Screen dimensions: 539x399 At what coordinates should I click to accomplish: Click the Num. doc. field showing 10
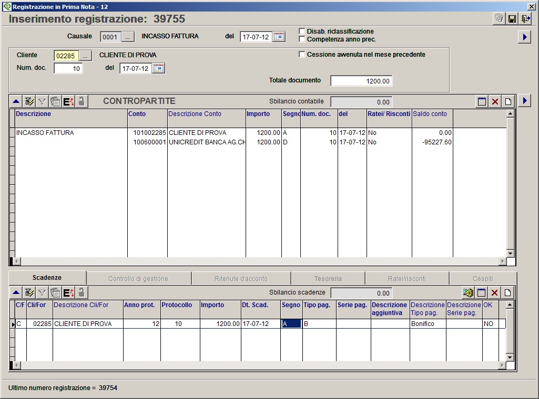(68, 68)
